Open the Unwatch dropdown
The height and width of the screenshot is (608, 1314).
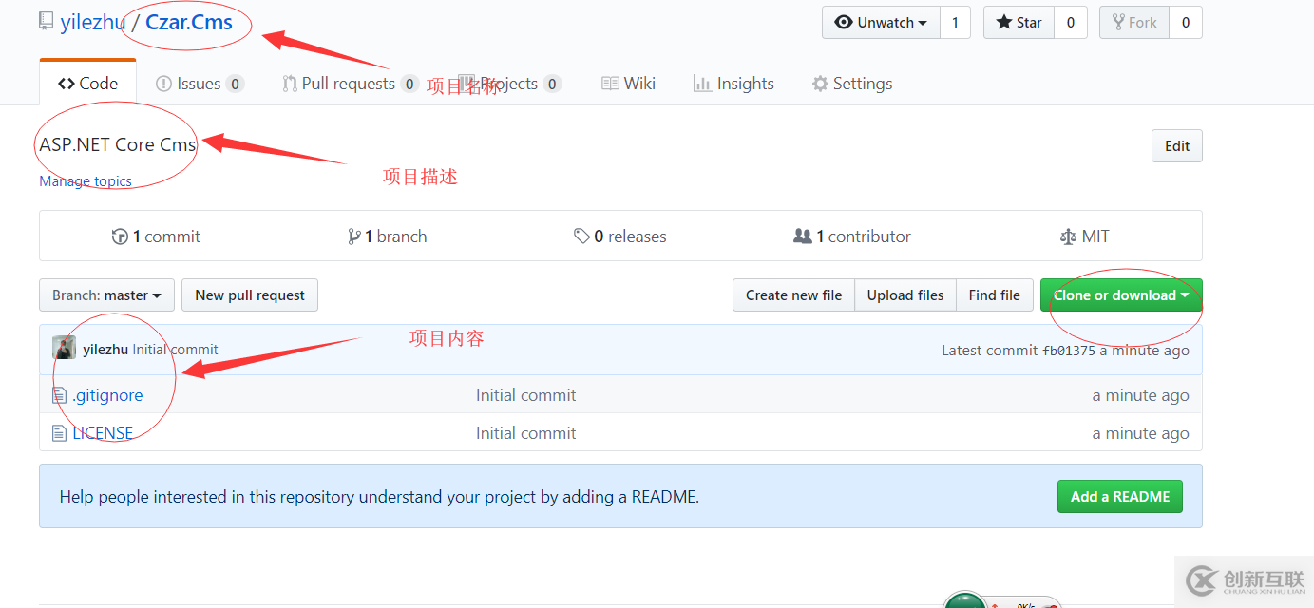(x=880, y=23)
